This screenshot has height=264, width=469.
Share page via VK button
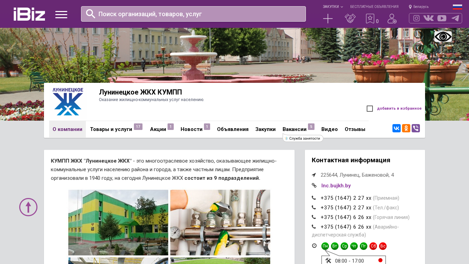click(397, 128)
